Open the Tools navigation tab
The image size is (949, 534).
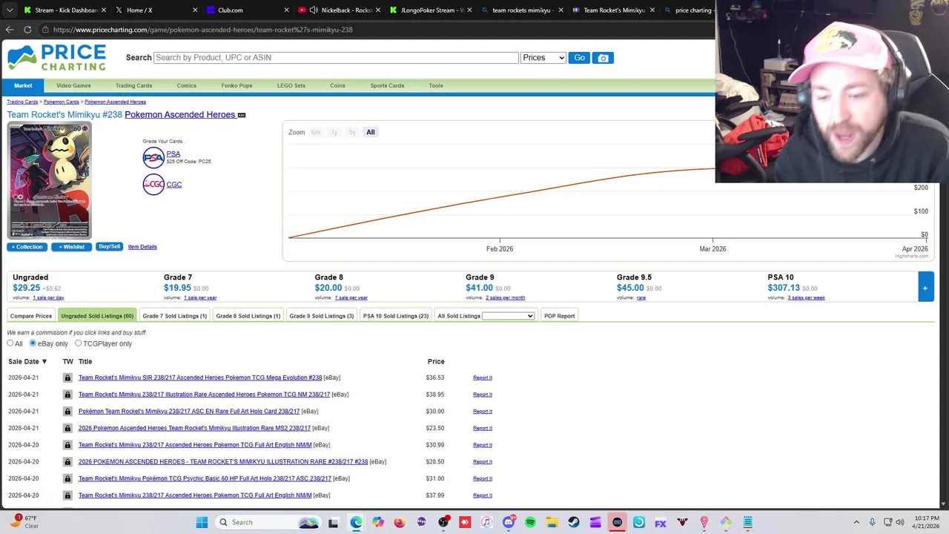pyautogui.click(x=436, y=85)
